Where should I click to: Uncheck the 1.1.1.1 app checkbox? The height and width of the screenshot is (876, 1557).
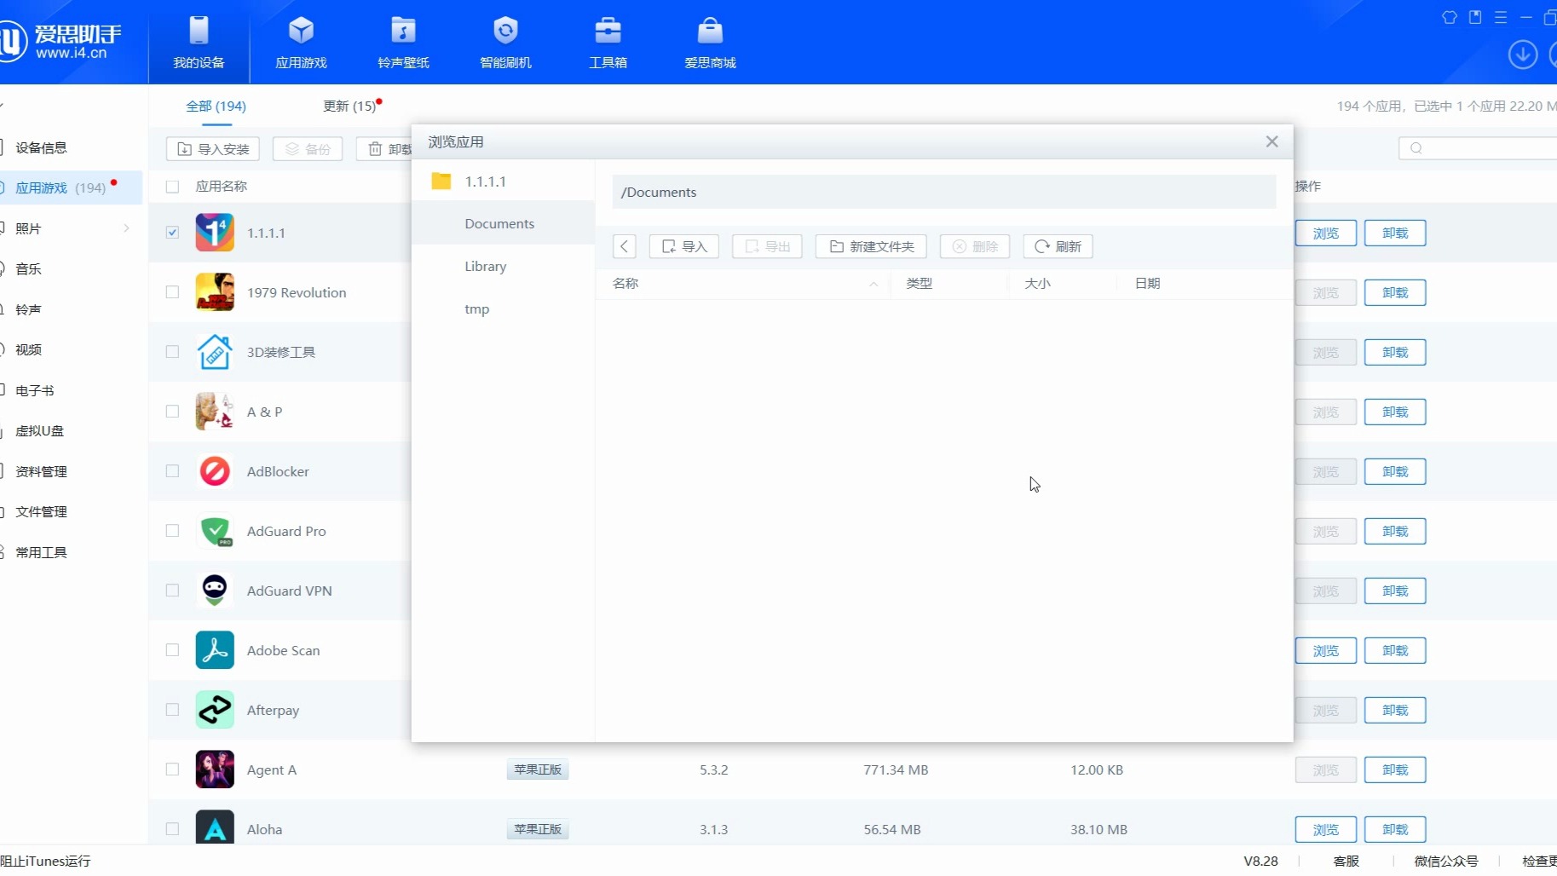tap(172, 233)
